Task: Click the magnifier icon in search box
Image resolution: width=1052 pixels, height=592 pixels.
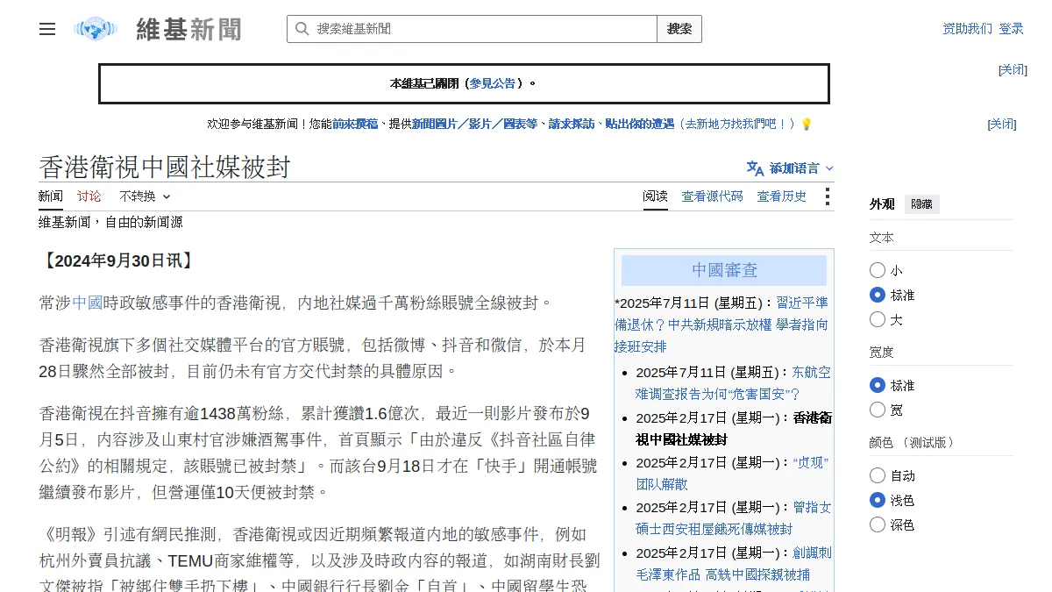Action: tap(302, 29)
